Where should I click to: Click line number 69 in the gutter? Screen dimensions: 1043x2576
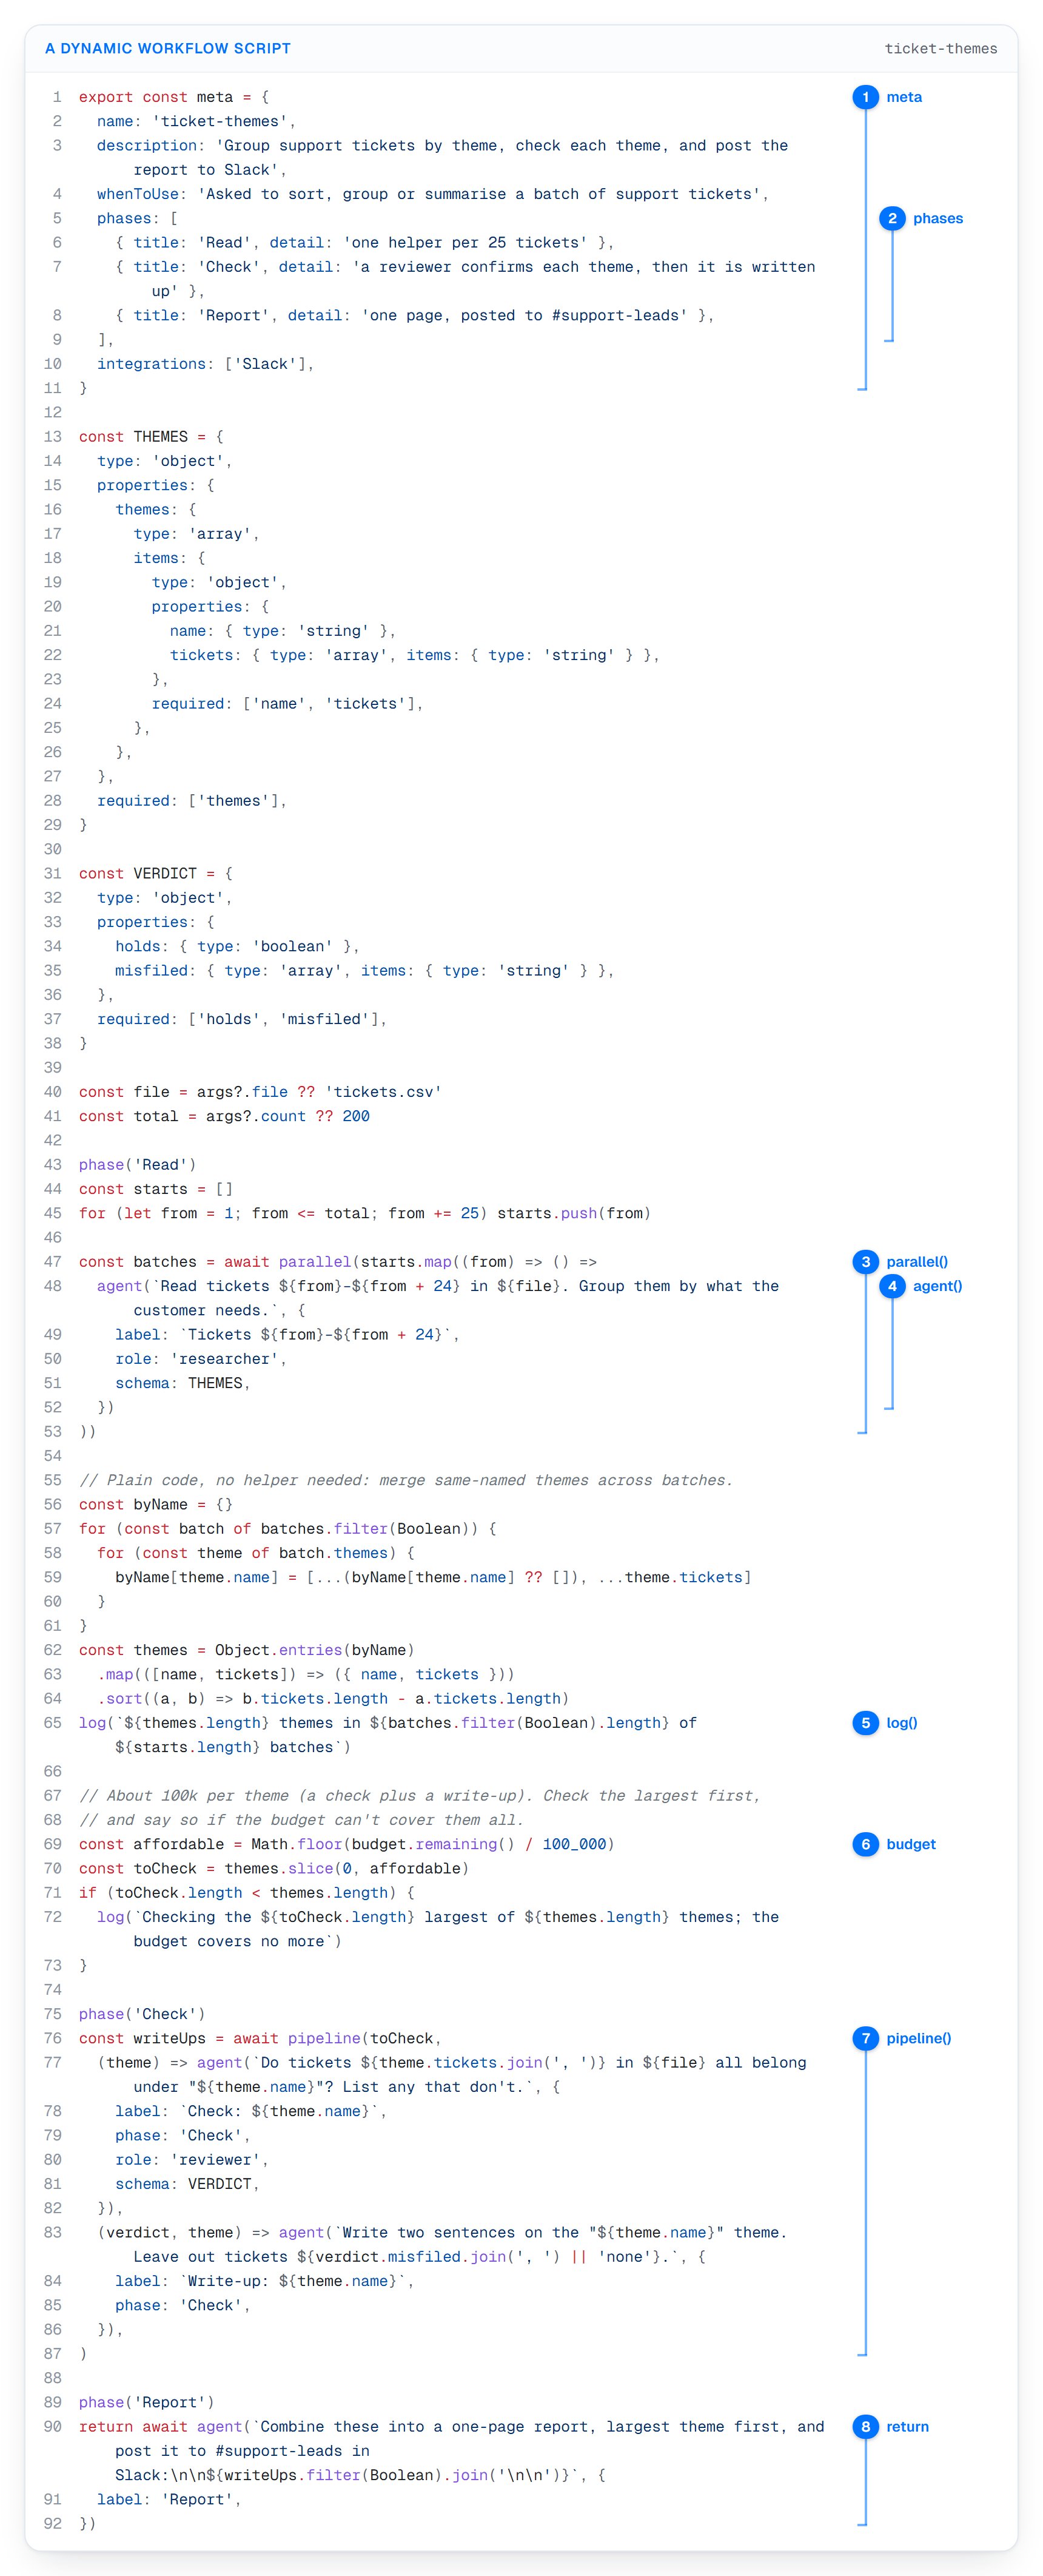pos(53,1844)
